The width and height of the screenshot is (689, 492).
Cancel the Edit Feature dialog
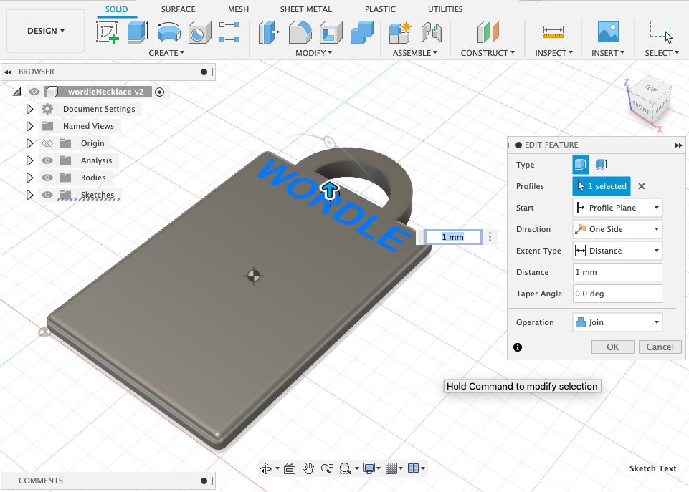[659, 347]
